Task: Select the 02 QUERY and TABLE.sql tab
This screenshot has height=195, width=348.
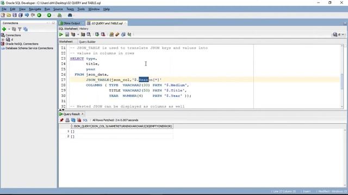Action: pos(107,23)
